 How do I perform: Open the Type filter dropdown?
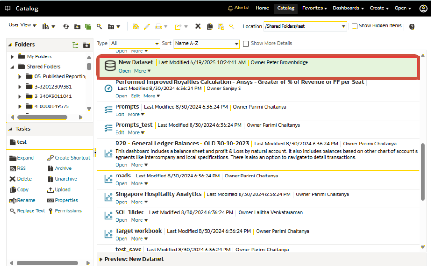134,44
